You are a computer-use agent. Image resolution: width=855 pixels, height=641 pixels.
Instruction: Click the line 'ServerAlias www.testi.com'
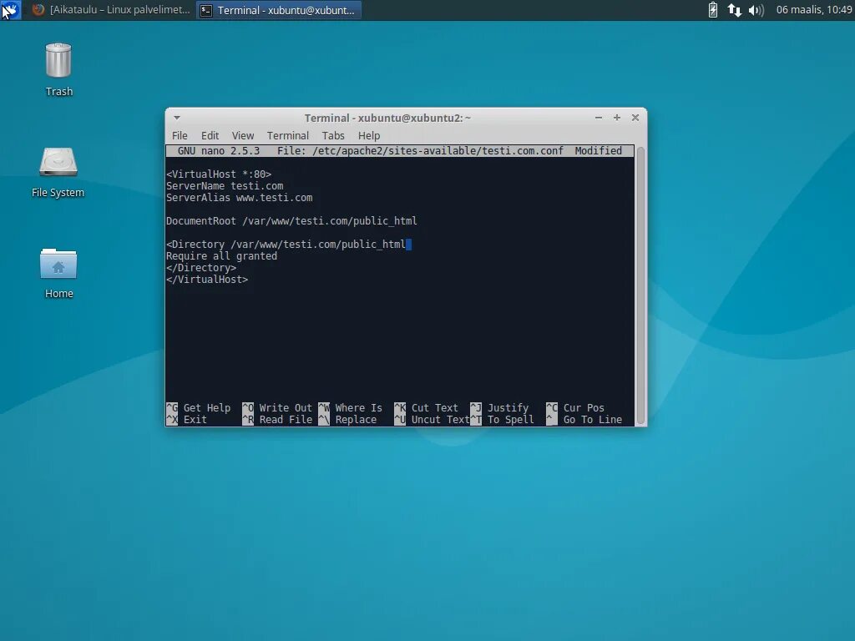[x=240, y=198]
